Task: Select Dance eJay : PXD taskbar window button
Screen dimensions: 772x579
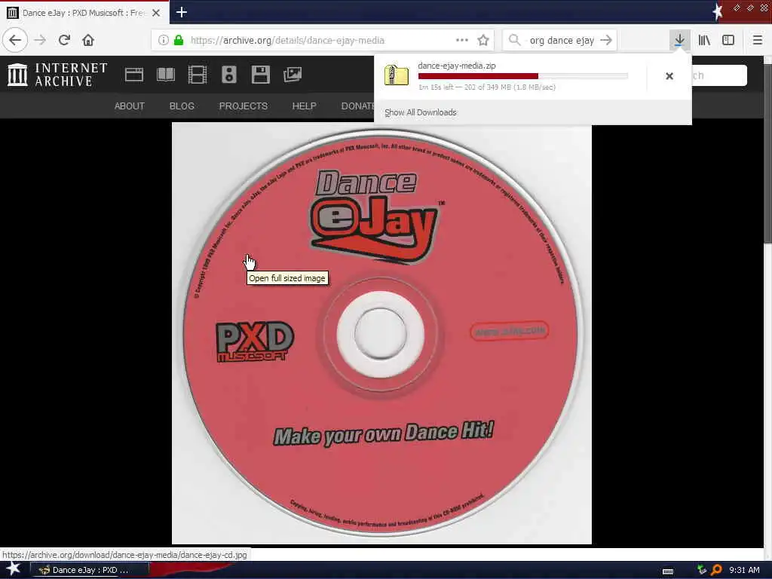Action: point(89,570)
